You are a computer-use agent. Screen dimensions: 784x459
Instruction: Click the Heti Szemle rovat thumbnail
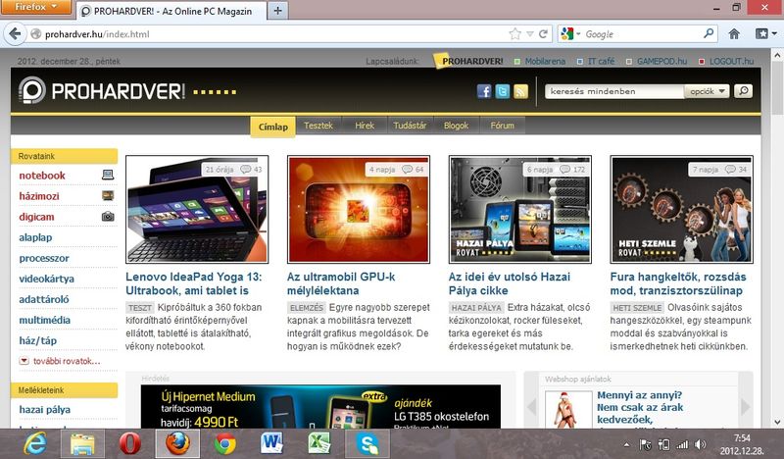[x=681, y=209]
